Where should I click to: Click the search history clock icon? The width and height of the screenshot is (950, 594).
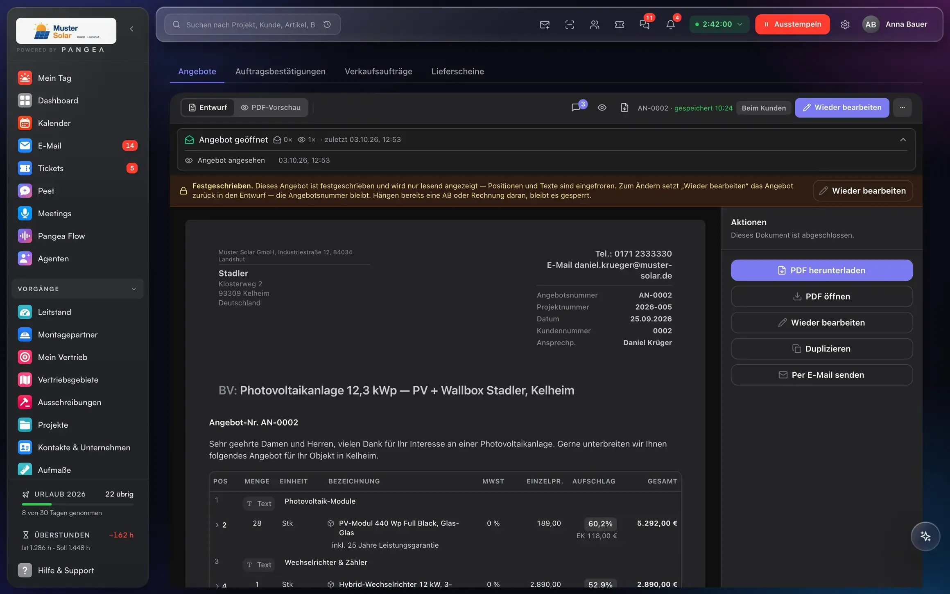coord(327,25)
